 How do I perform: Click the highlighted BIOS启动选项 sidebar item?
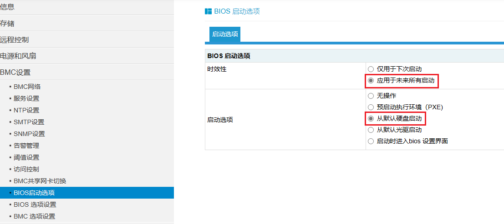pos(87,193)
